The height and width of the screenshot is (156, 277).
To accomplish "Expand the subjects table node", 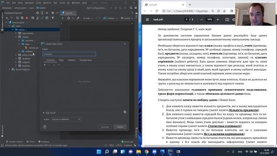I will 16,62.
